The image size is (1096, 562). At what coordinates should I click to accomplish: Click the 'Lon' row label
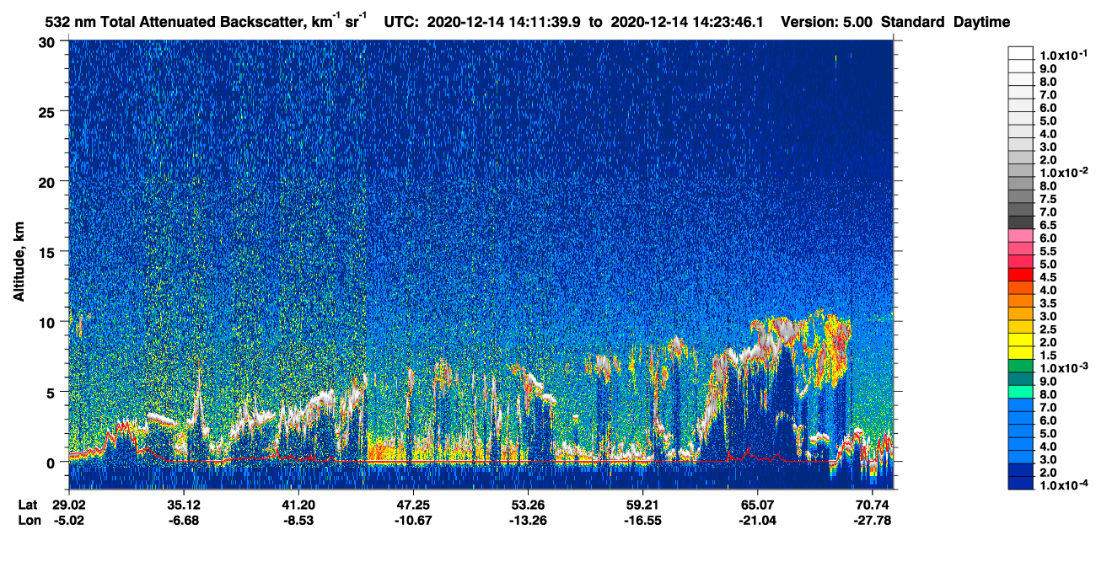(28, 521)
